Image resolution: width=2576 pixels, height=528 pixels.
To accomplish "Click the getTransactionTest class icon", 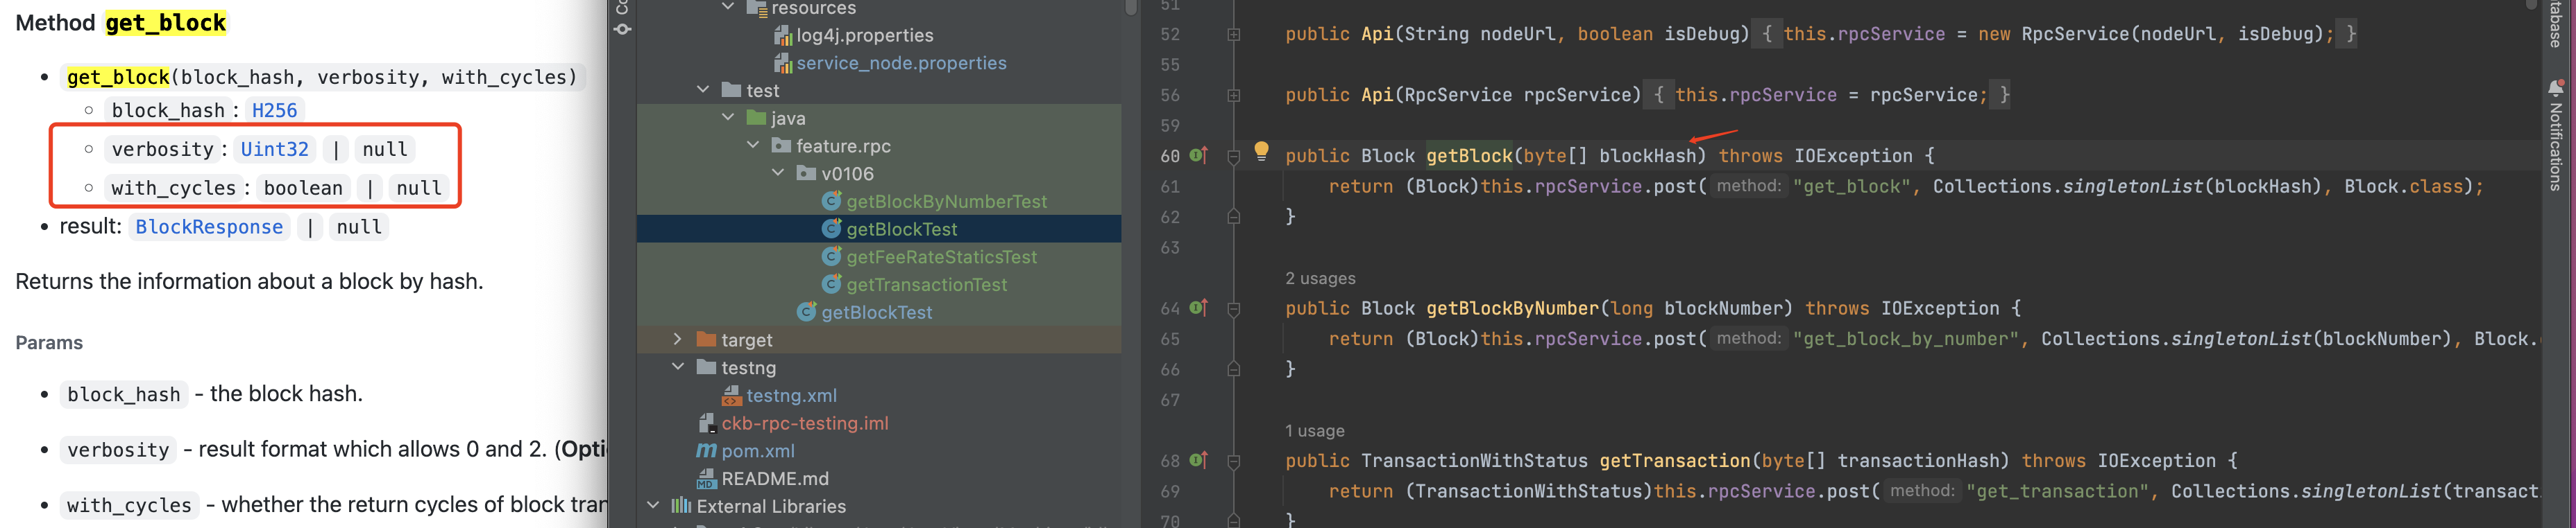I will click(831, 285).
